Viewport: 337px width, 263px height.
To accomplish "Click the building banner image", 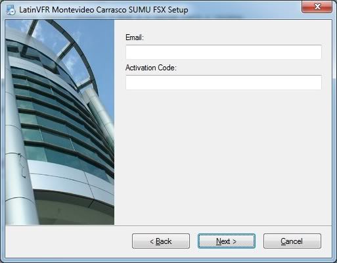I will [60, 122].
